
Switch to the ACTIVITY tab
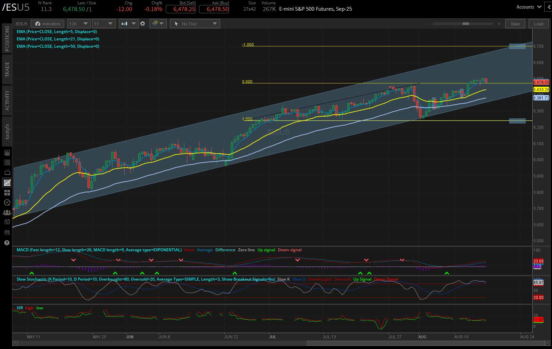(x=7, y=100)
